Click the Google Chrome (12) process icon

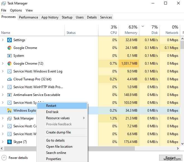pos(10,64)
